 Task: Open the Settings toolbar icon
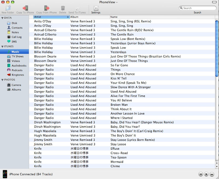(x=96, y=8)
